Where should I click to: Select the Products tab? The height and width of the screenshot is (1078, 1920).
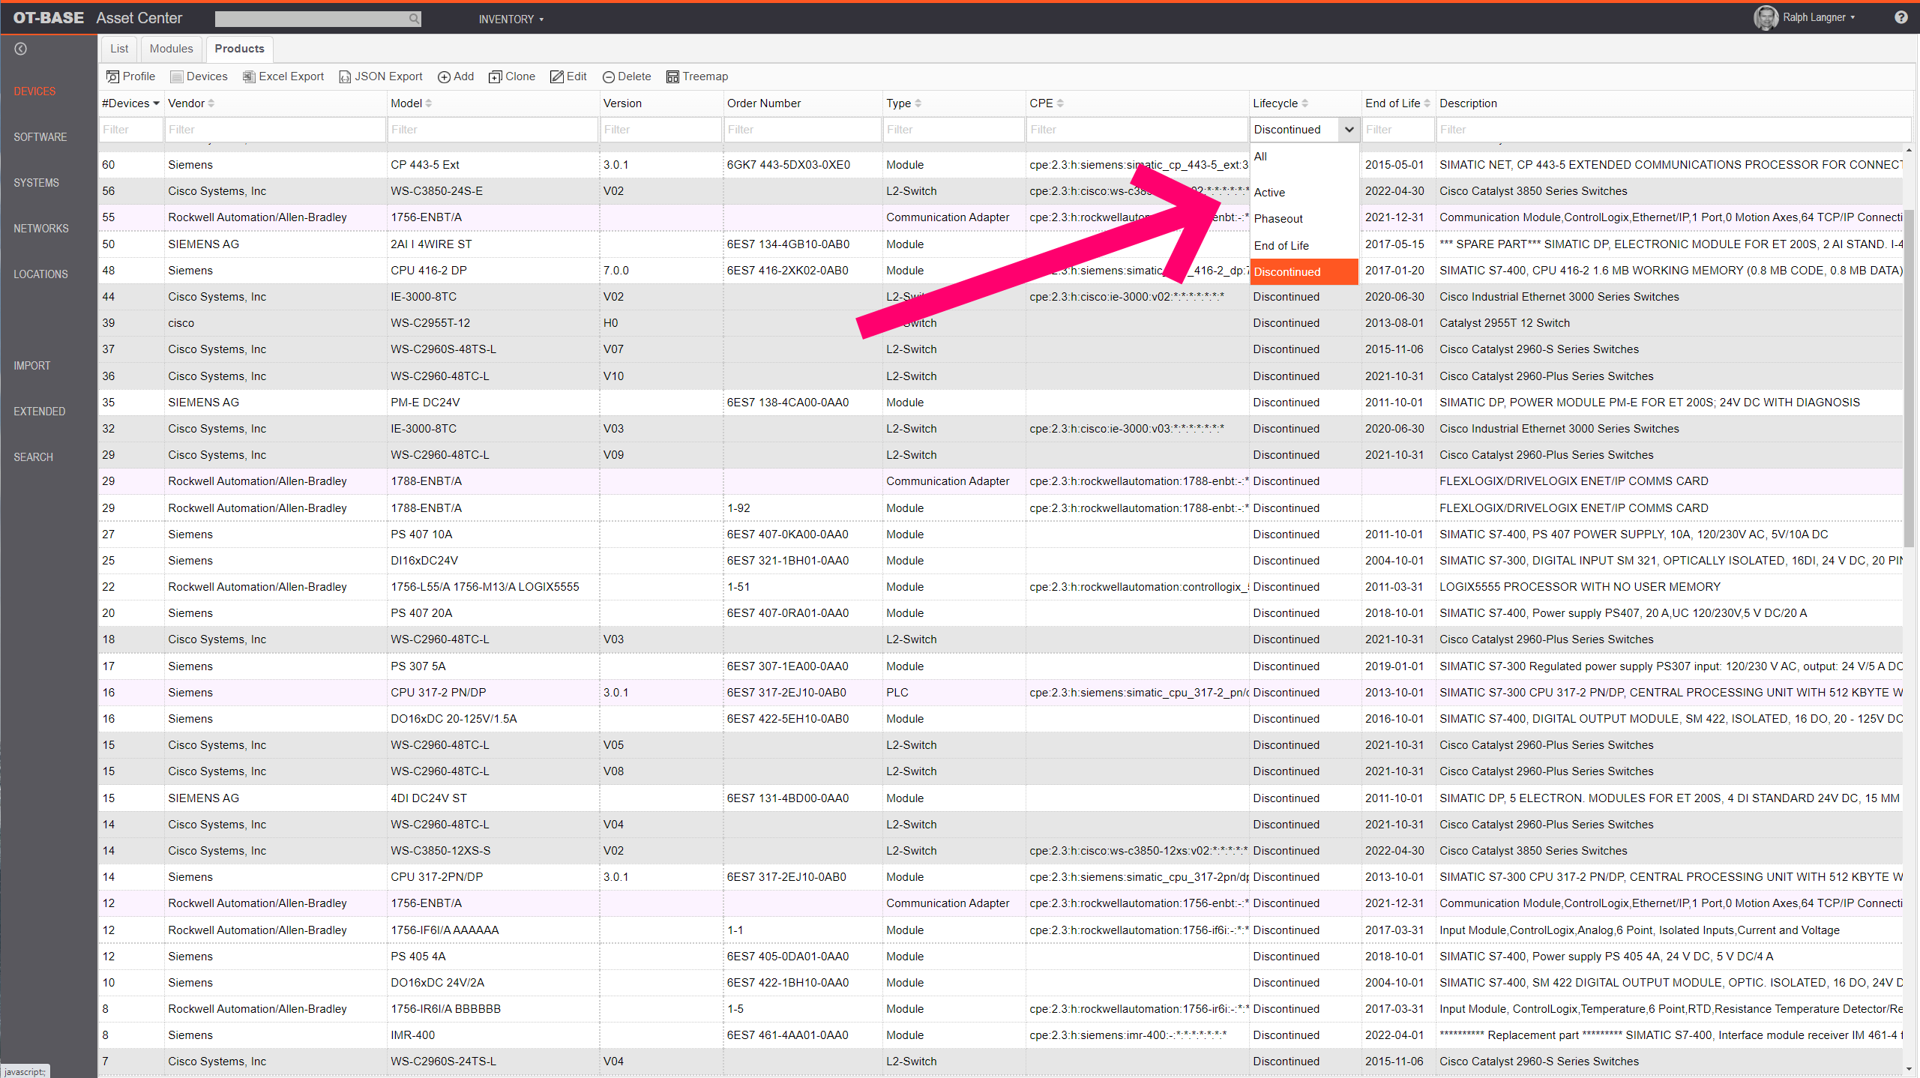[x=239, y=49]
